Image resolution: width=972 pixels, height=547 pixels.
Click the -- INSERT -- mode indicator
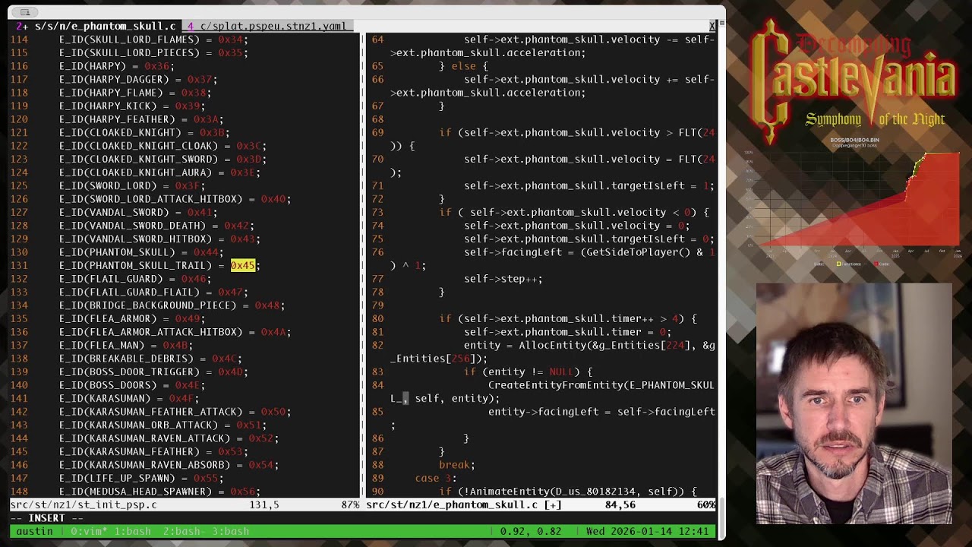(46, 518)
